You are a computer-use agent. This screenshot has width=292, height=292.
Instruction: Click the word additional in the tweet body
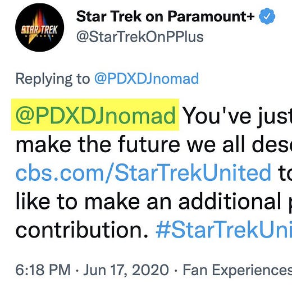click(x=230, y=202)
